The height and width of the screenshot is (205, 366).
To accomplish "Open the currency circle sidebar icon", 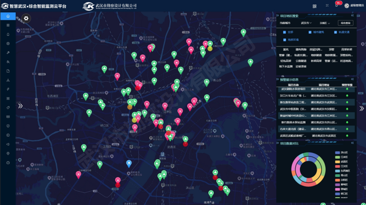I will click(x=8, y=135).
